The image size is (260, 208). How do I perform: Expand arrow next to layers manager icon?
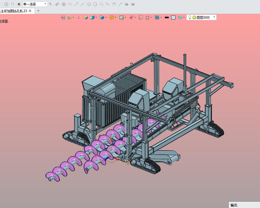184,17
